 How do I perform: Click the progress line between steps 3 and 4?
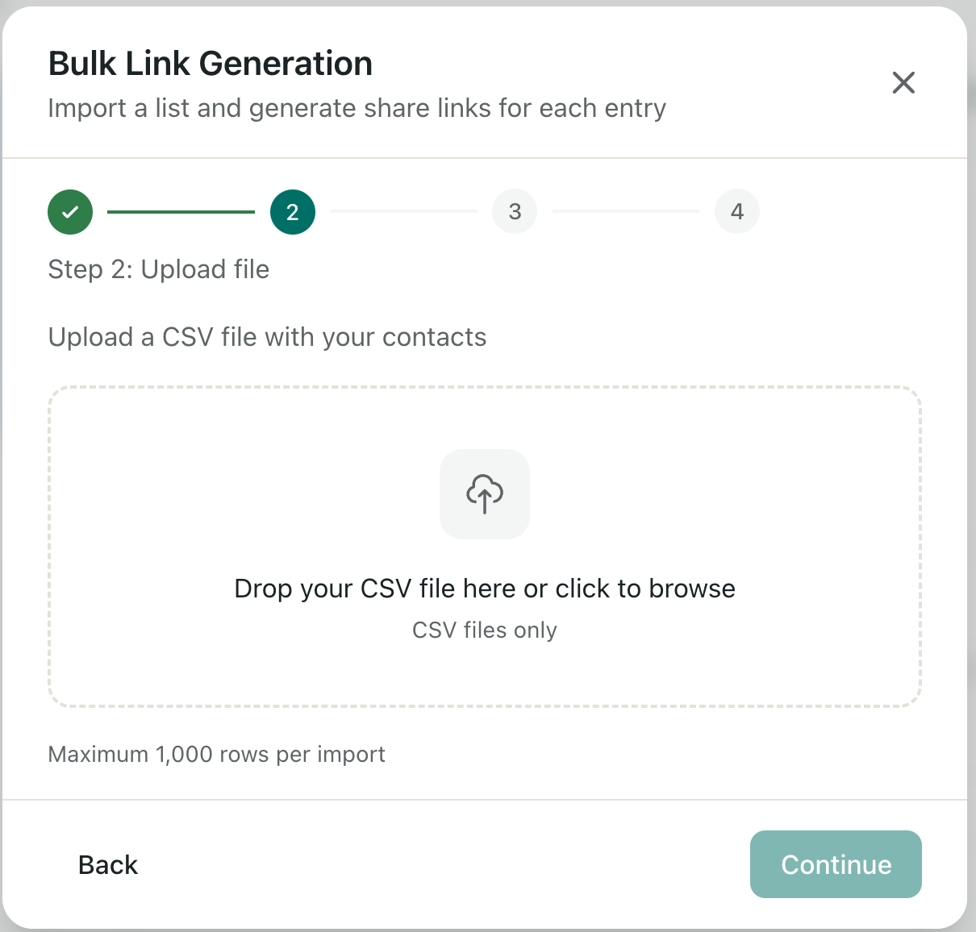click(625, 211)
